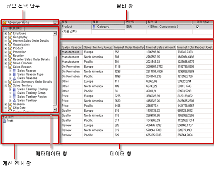This screenshot has width=214, height=169.
Task: Click Internet Sales Order Details dimension icon
Action: point(10,41)
